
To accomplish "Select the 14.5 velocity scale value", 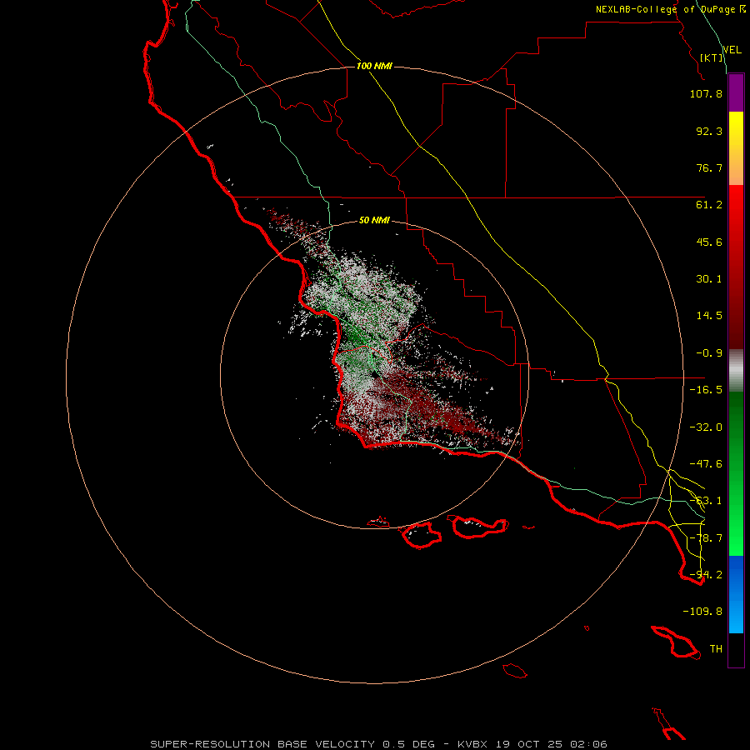I will (x=709, y=316).
